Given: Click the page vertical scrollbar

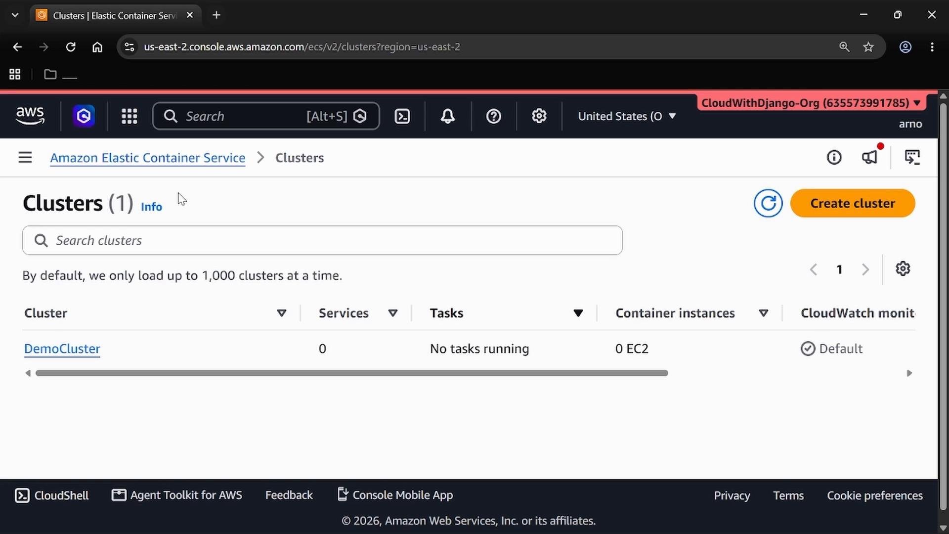Looking at the screenshot, I should [x=943, y=307].
